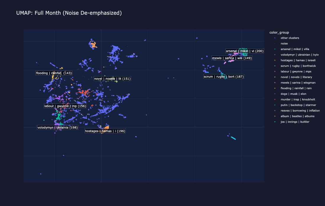Image resolution: width=325 pixels, height=206 pixels.
Task: Hide the 'album | beatles | albums' cluster
Action: tap(297, 116)
